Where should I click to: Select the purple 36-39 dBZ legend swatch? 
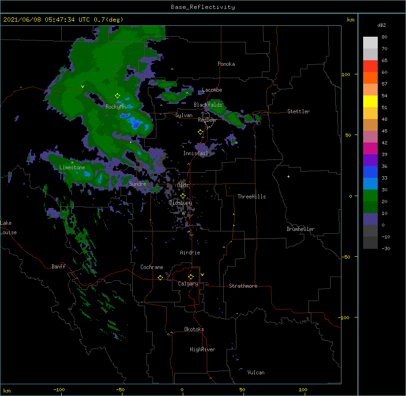coord(370,160)
